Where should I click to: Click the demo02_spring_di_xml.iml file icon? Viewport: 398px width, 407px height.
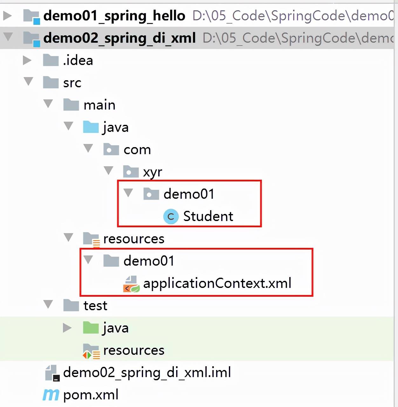[x=52, y=373]
